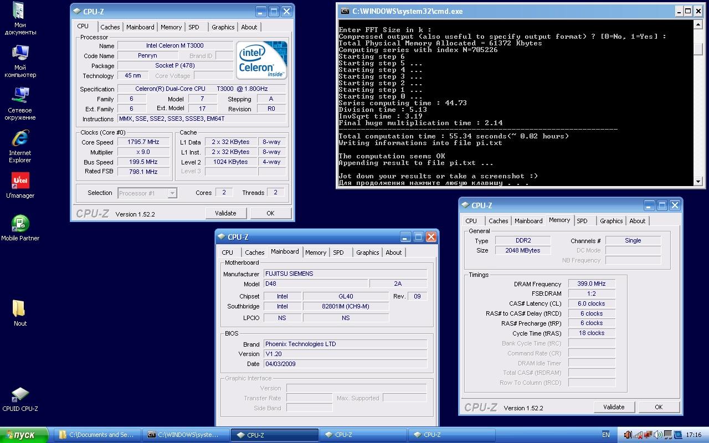Open About tab in Mainboard CPU-Z window

point(393,253)
